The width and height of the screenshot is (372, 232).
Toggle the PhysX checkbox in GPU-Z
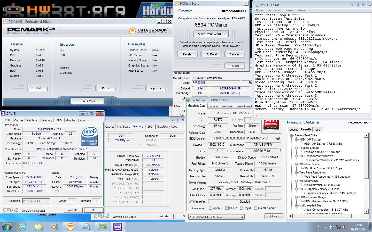coord(241,208)
